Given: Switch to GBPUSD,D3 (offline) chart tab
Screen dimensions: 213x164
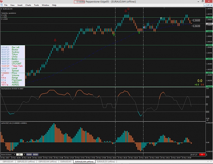Looking at the screenshot, I should [26, 162].
